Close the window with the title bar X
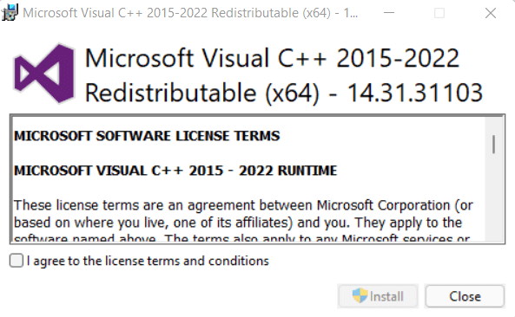 [x=491, y=13]
